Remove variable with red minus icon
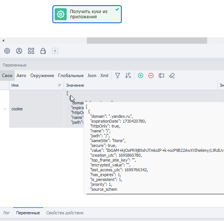This screenshot has width=224, height=221. pyautogui.click(x=151, y=76)
